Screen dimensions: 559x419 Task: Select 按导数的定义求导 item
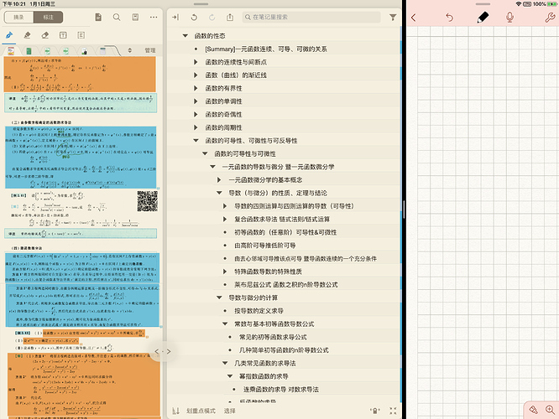click(259, 311)
